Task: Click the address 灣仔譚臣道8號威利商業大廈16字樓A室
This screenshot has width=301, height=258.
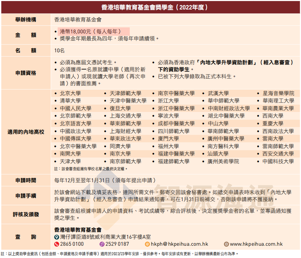Action: click(x=105, y=237)
